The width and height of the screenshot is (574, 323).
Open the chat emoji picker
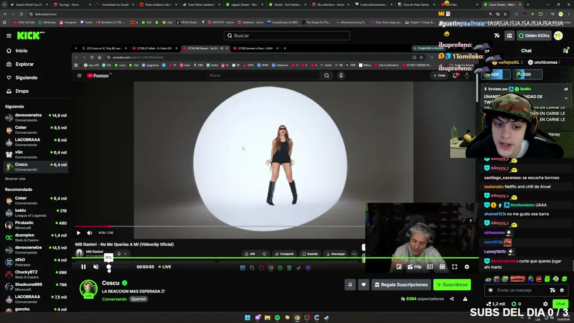click(x=561, y=290)
